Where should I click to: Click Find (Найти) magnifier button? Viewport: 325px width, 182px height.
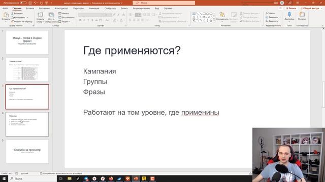[x=271, y=13]
